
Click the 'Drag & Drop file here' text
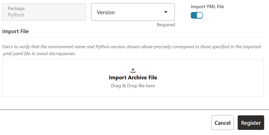click(x=133, y=86)
